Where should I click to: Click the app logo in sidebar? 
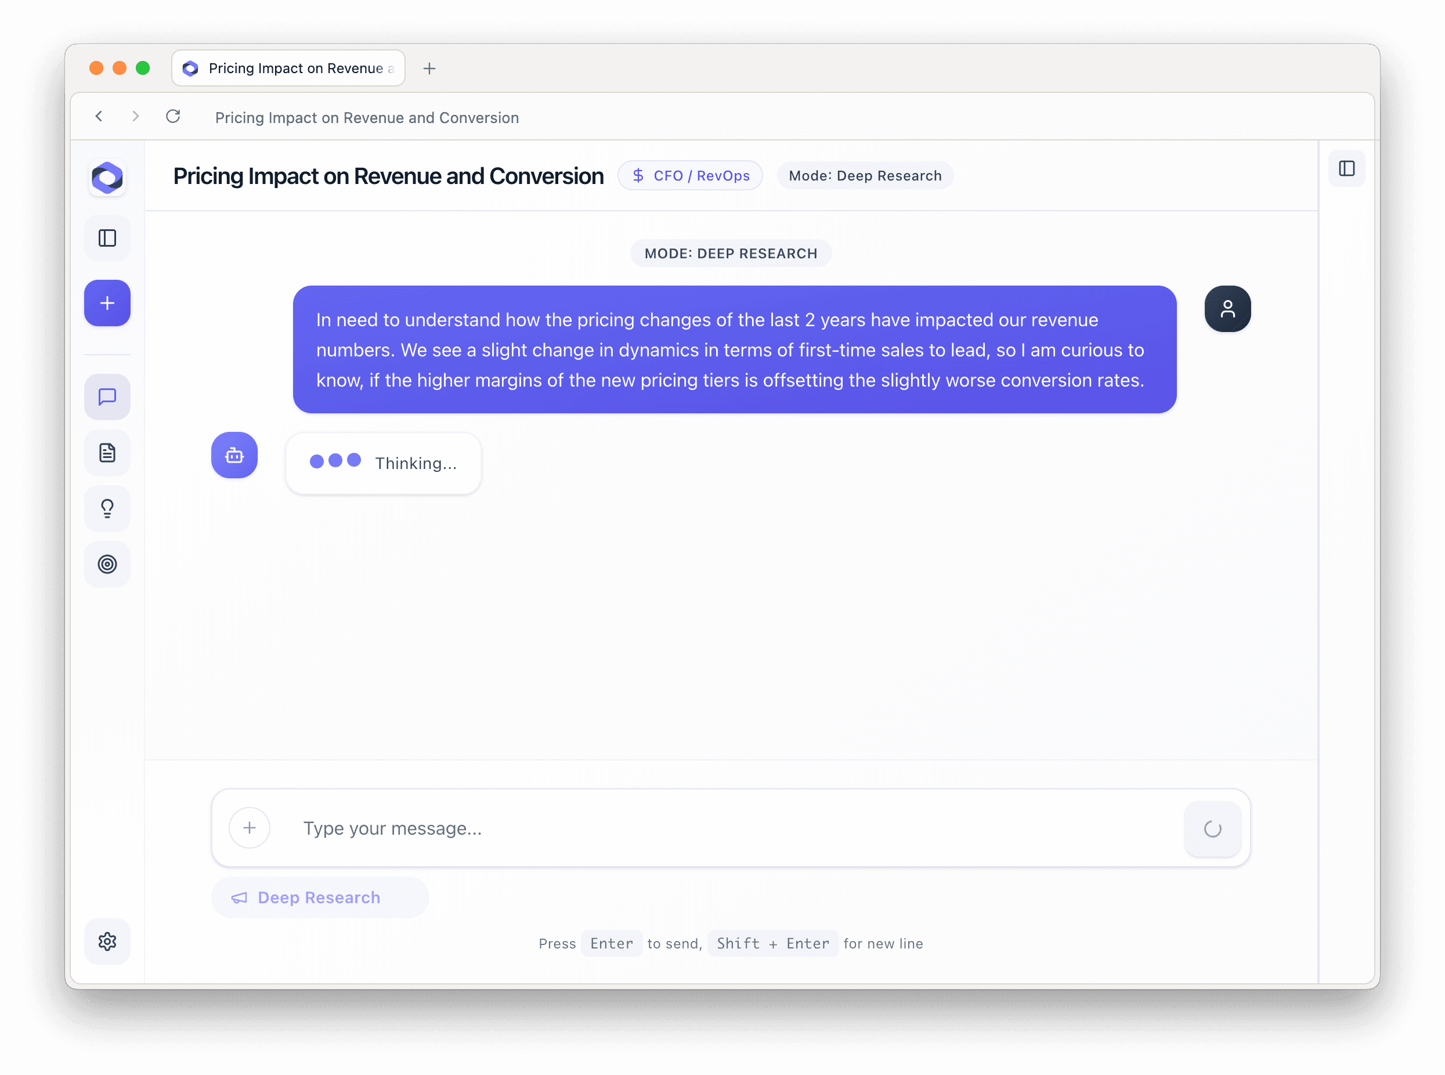[107, 177]
